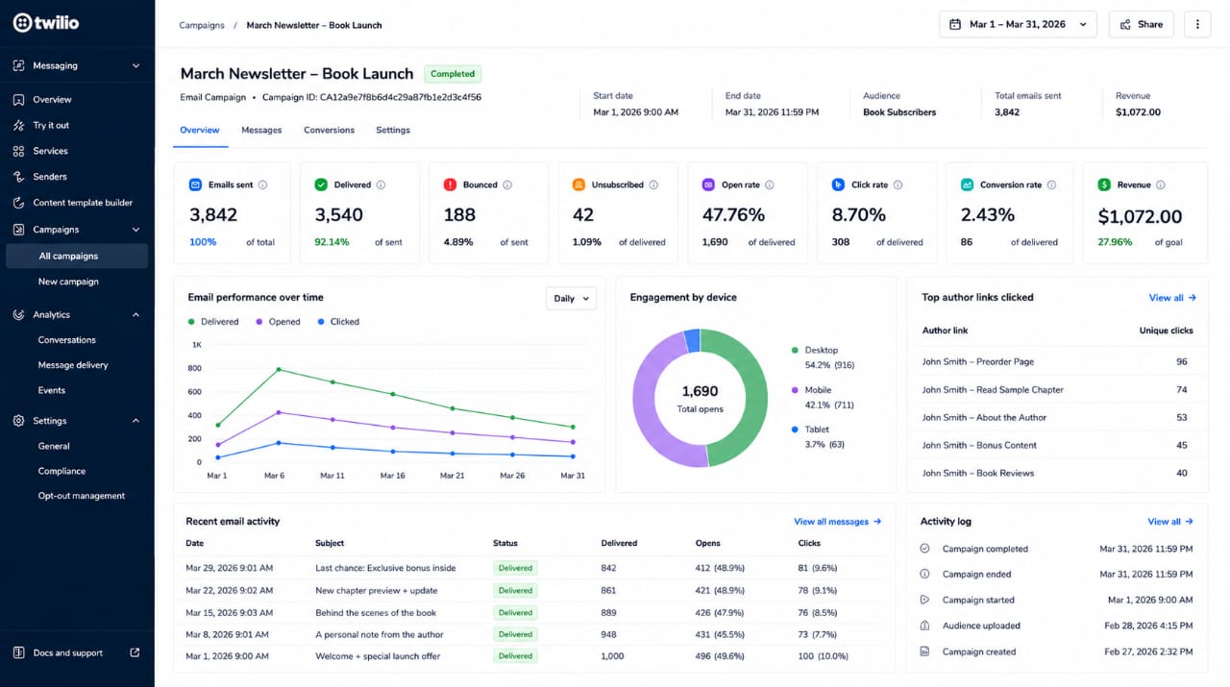Select the campaign Overview tab
Image resolution: width=1230 pixels, height=687 pixels.
pos(200,130)
